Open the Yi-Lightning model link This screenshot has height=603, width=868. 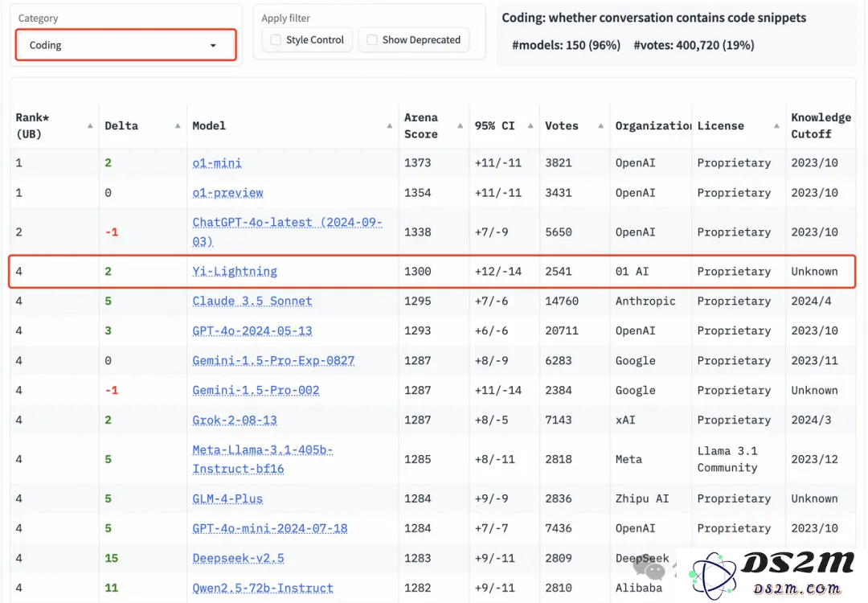(235, 271)
